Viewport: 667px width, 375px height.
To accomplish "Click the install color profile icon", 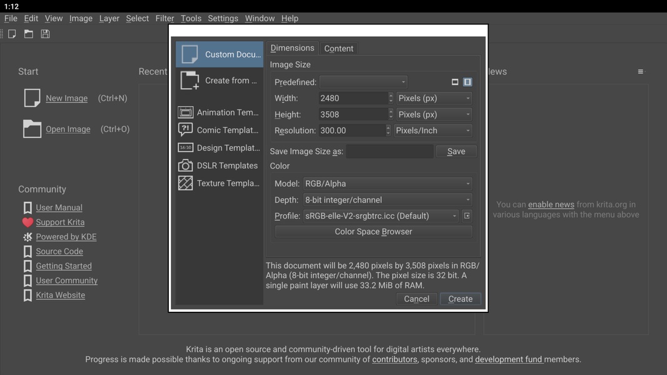I will pyautogui.click(x=467, y=216).
